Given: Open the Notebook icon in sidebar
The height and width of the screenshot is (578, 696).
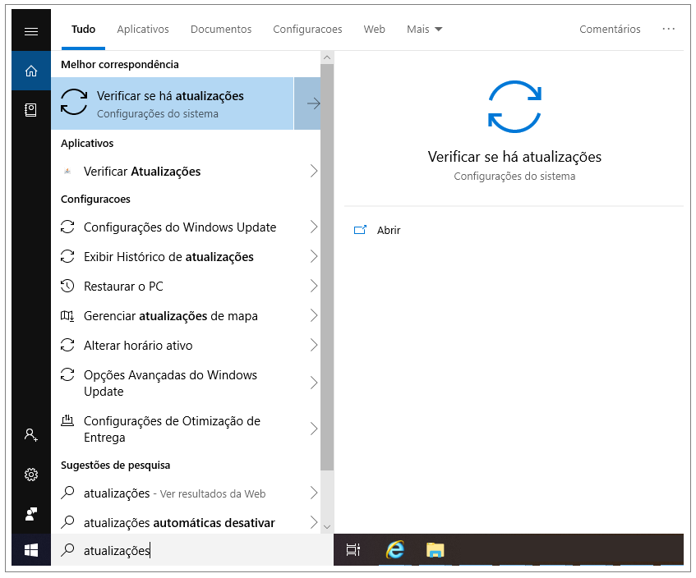Looking at the screenshot, I should (31, 109).
